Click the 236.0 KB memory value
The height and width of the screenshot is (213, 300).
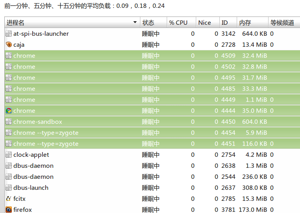pyautogui.click(x=254, y=177)
